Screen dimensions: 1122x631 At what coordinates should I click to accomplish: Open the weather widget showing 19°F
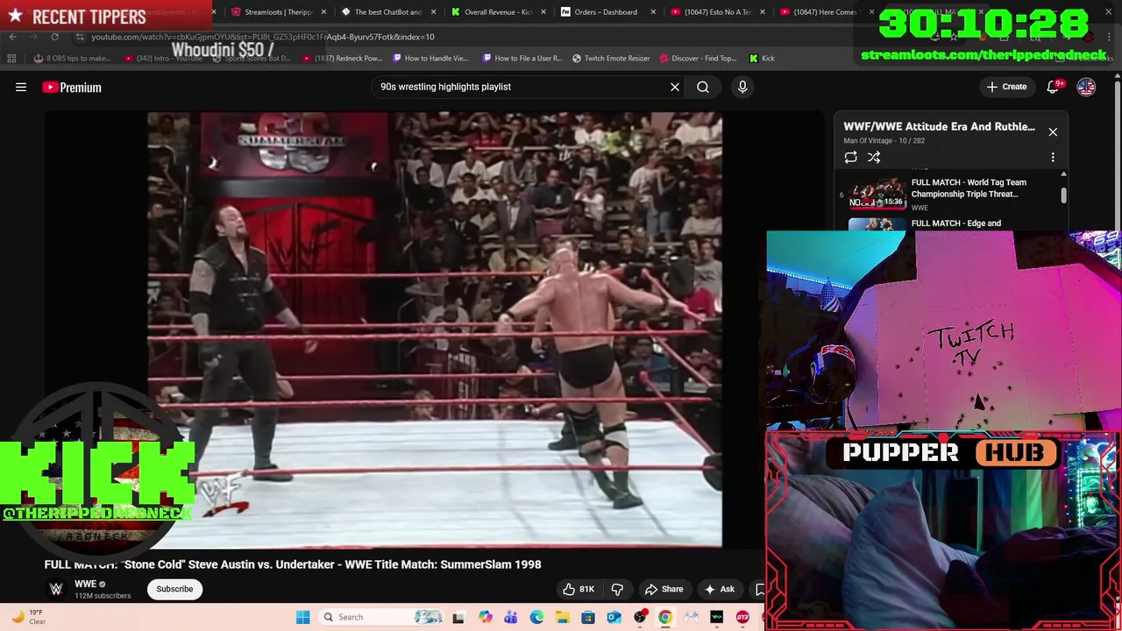[x=26, y=617]
